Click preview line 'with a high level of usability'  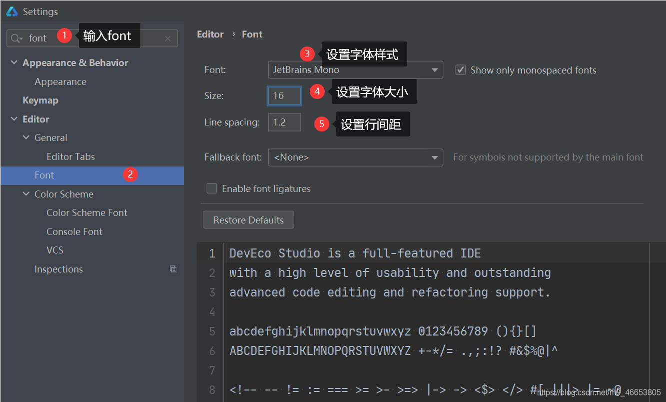point(390,273)
